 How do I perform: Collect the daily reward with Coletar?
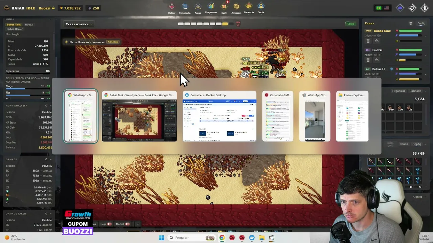[113, 42]
